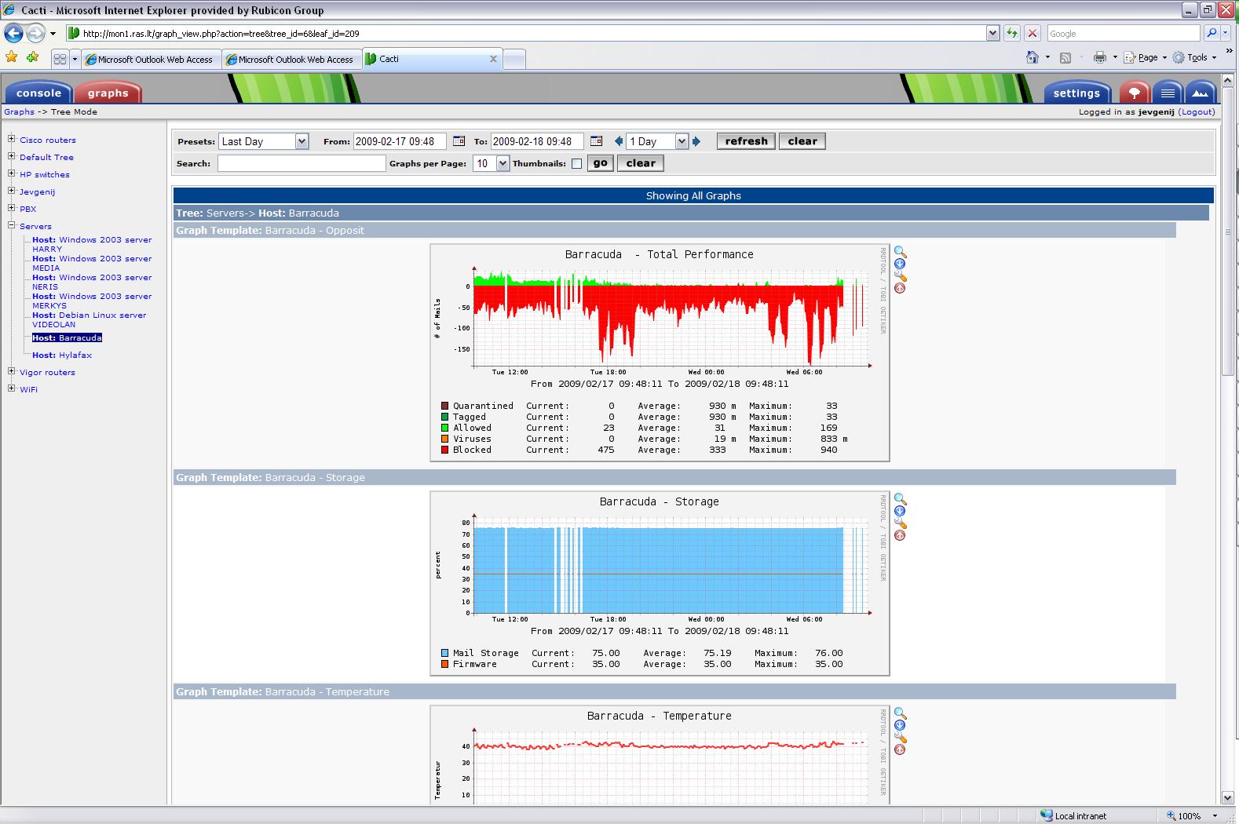Expand the WiFi tree node
The width and height of the screenshot is (1239, 824).
(12, 388)
